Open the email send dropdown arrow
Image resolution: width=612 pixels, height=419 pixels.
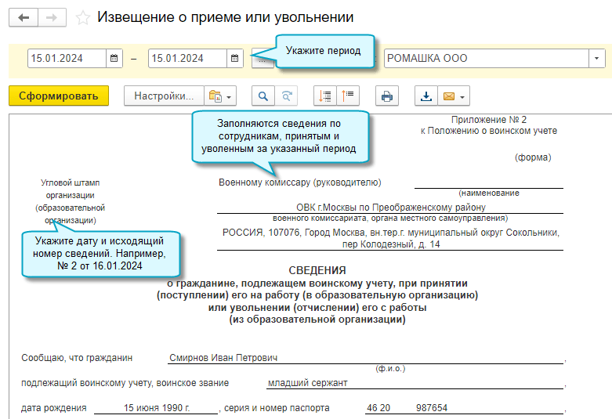tap(462, 96)
